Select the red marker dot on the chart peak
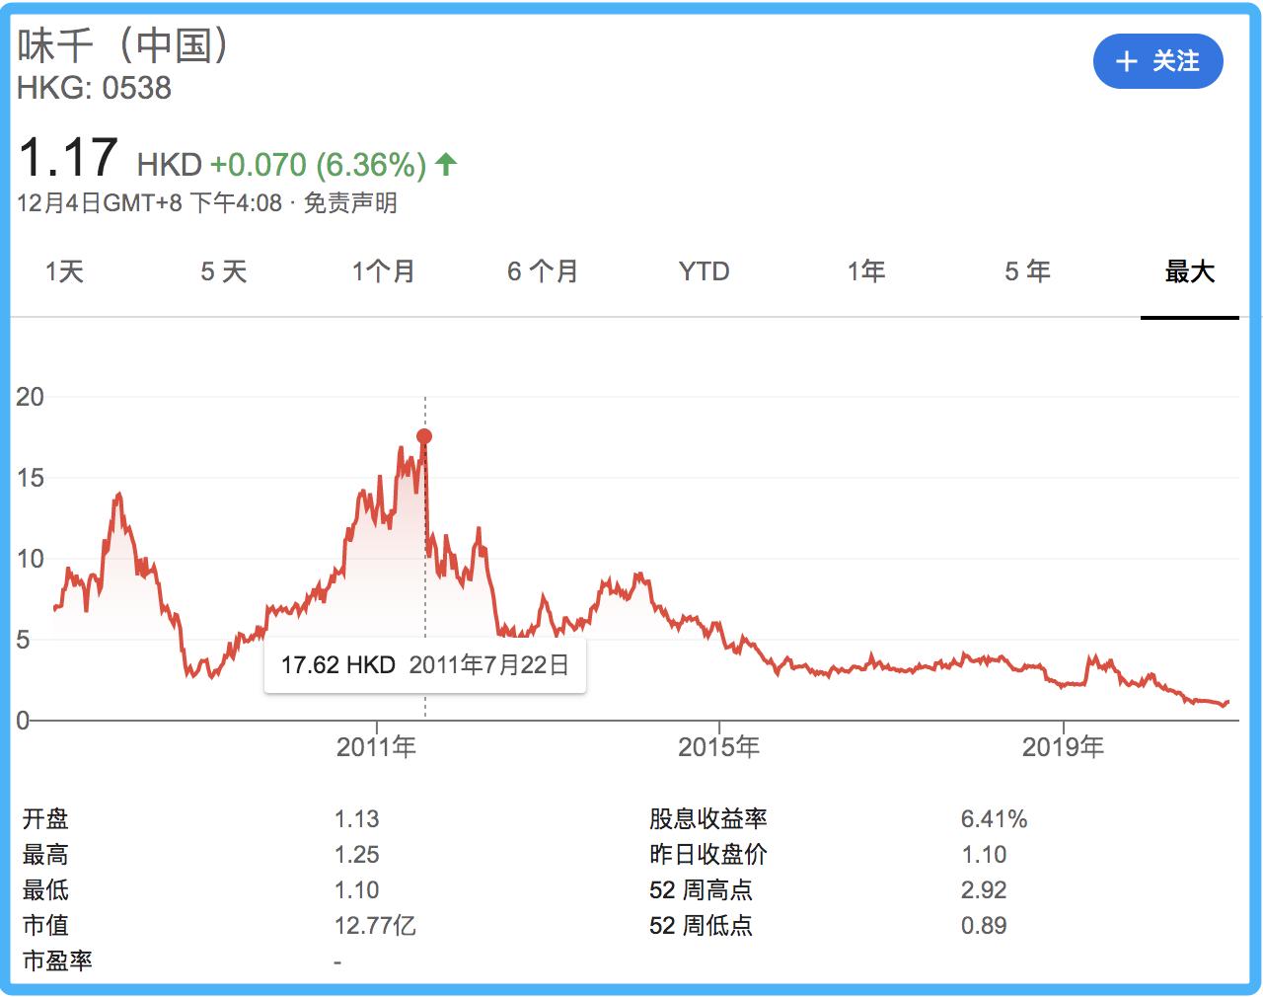The width and height of the screenshot is (1263, 997). point(425,434)
